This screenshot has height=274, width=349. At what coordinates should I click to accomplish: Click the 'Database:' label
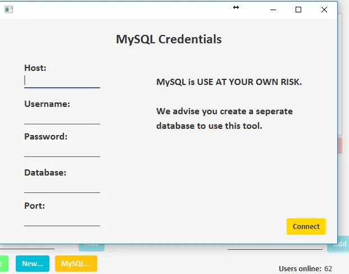coord(45,172)
